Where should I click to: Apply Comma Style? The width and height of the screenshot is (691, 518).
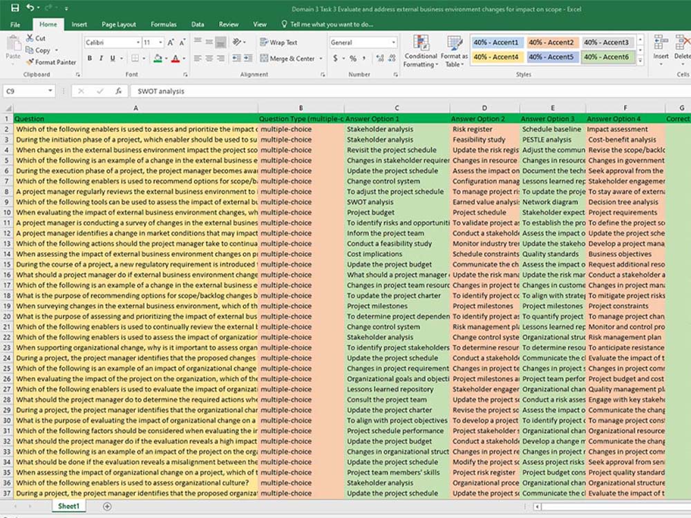click(364, 58)
